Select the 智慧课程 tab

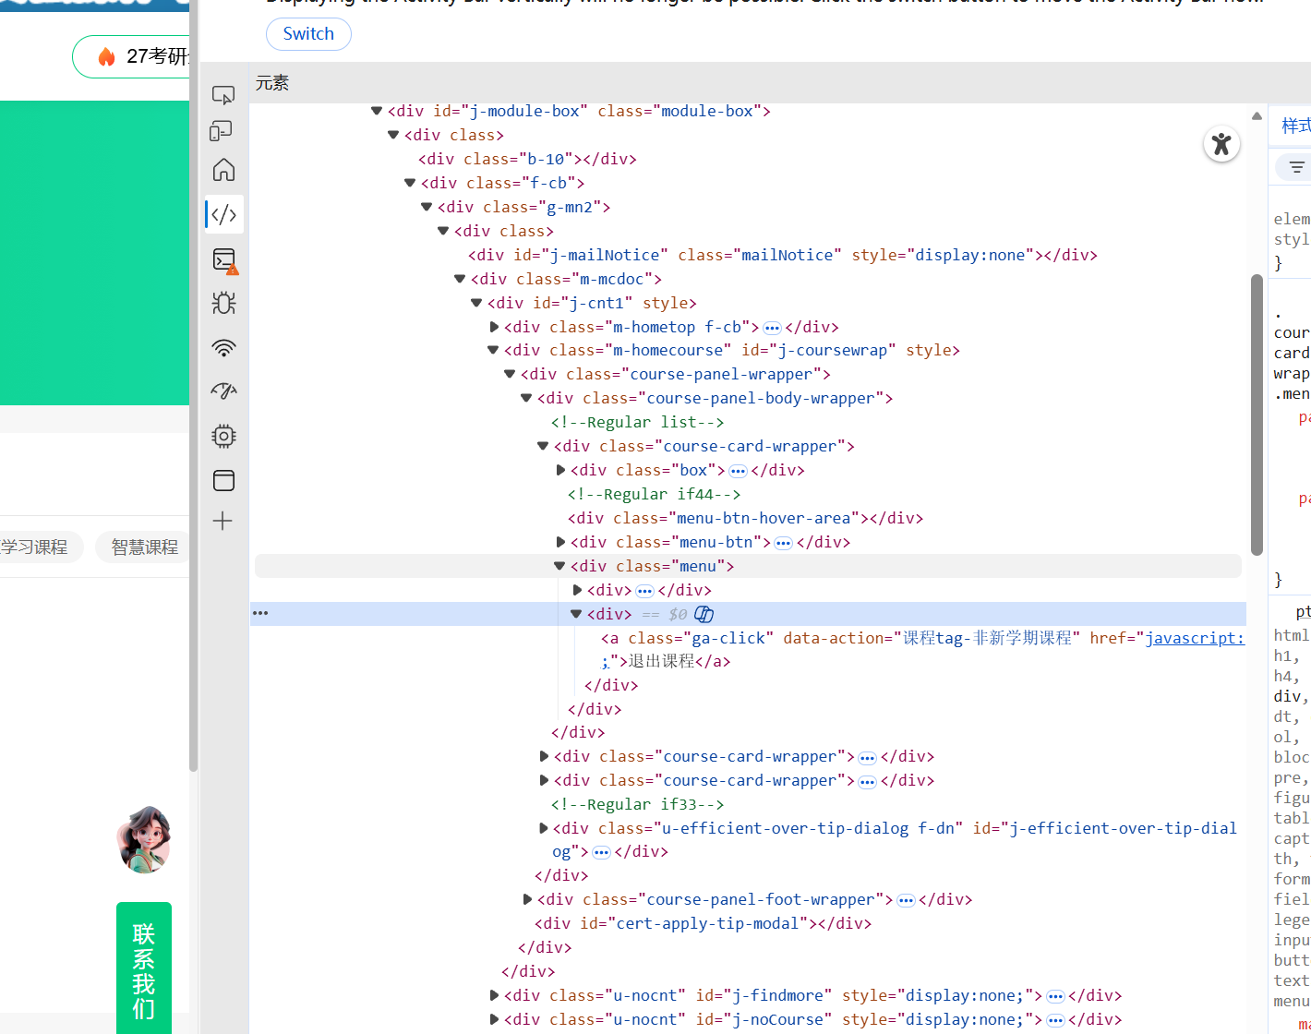pos(144,547)
